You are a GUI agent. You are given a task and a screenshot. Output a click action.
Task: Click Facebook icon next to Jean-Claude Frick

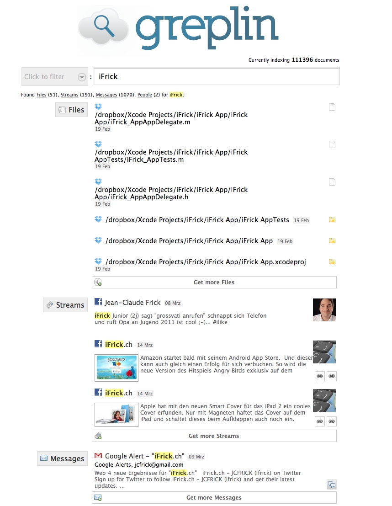pyautogui.click(x=98, y=302)
